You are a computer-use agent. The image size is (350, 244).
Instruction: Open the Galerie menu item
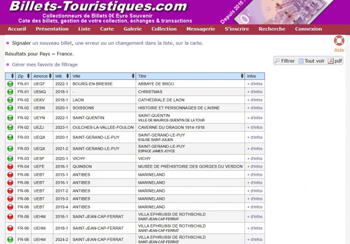133,29
